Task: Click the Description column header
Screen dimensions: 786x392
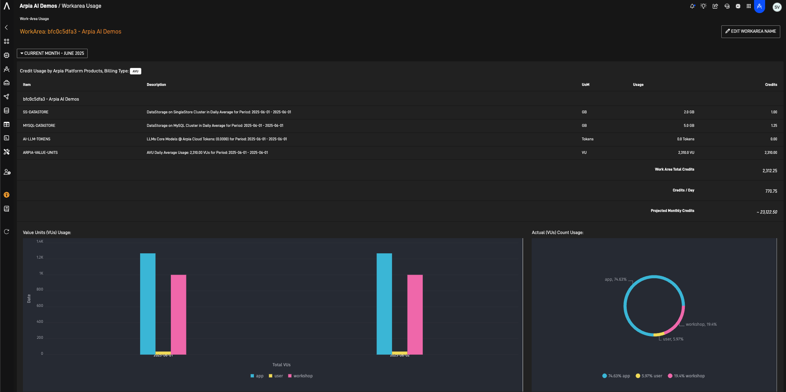Action: click(x=156, y=85)
